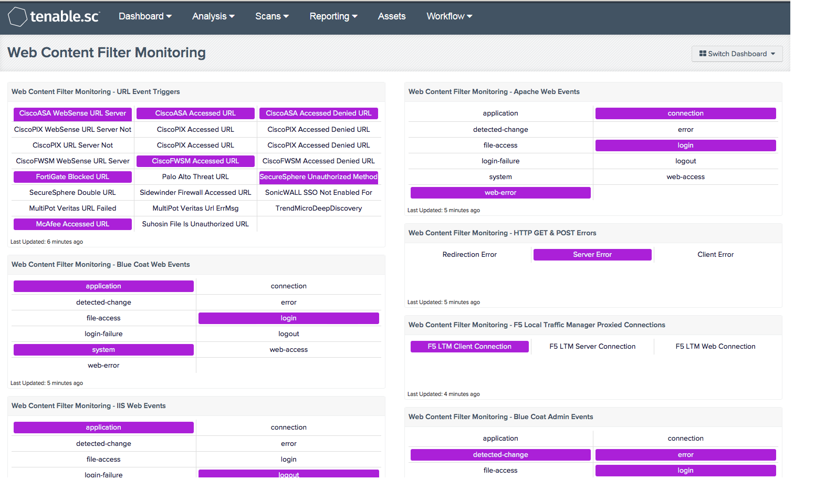Click the CiscoPIX WebSense URL Server Not cell
Viewport: 836px width, 479px height.
click(x=72, y=129)
